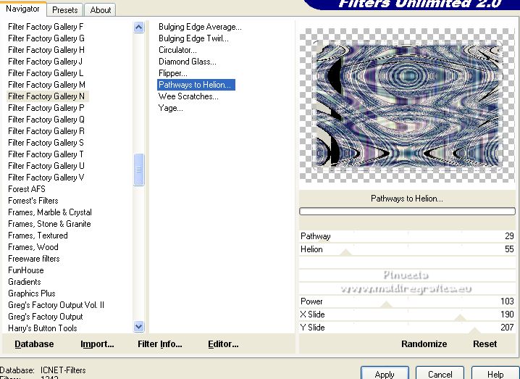Image resolution: width=520 pixels, height=379 pixels.
Task: Select Graphics Plus category
Action: [32, 293]
